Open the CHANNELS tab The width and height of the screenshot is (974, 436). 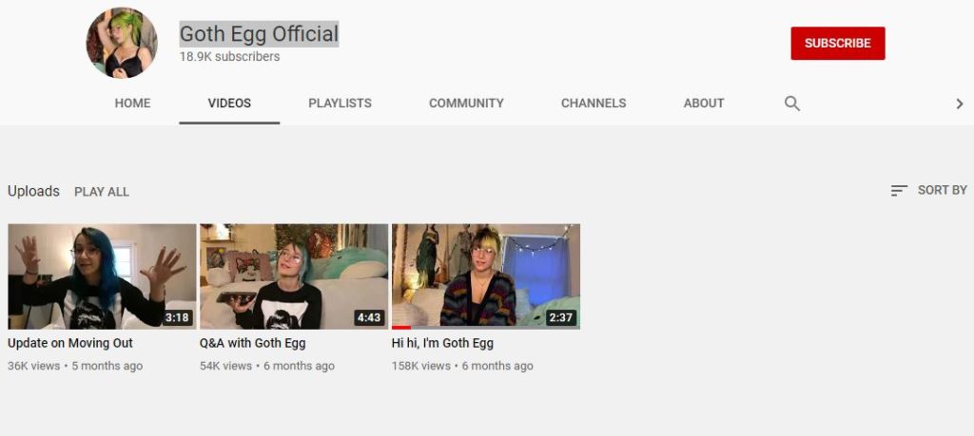594,104
